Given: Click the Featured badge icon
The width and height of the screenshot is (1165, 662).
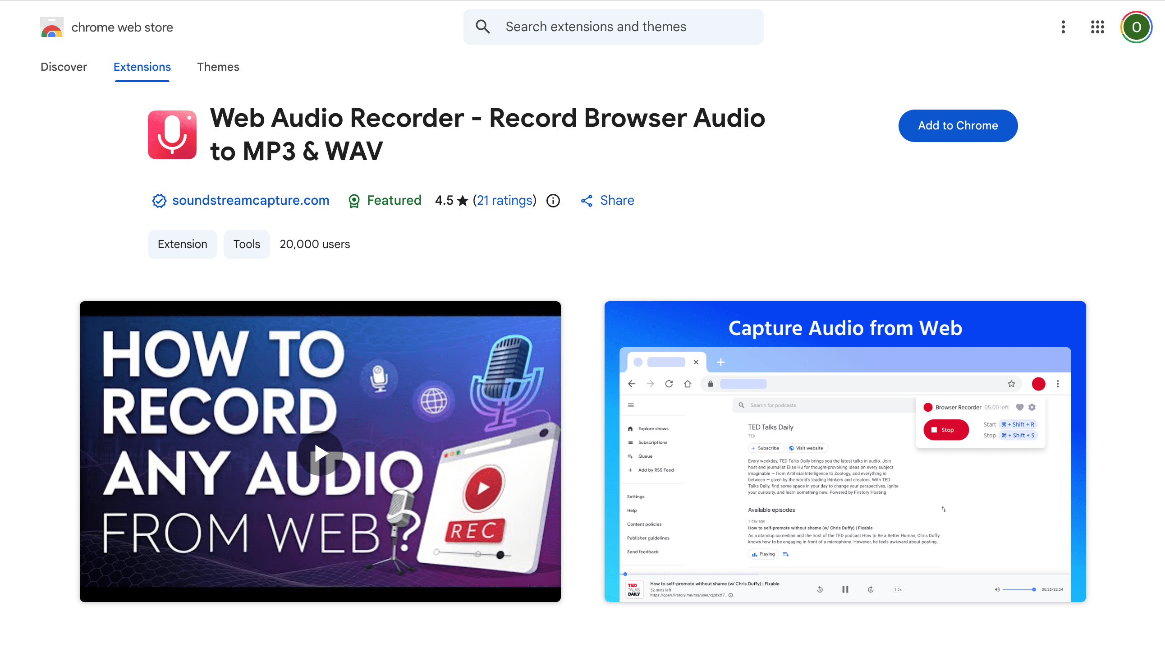Looking at the screenshot, I should click(x=354, y=201).
